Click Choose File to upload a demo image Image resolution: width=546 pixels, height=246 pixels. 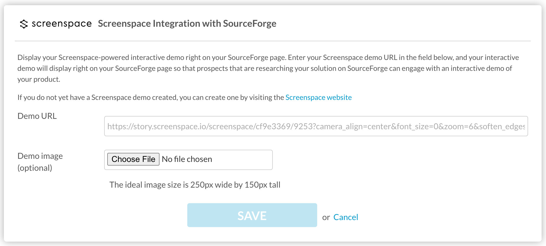(133, 159)
